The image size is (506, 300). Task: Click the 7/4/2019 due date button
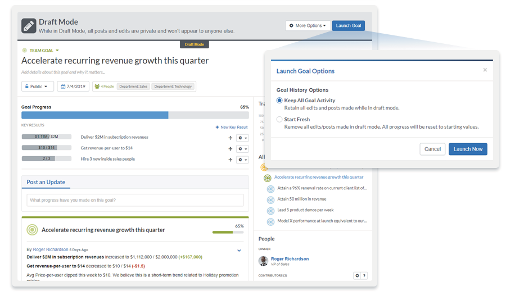[73, 87]
